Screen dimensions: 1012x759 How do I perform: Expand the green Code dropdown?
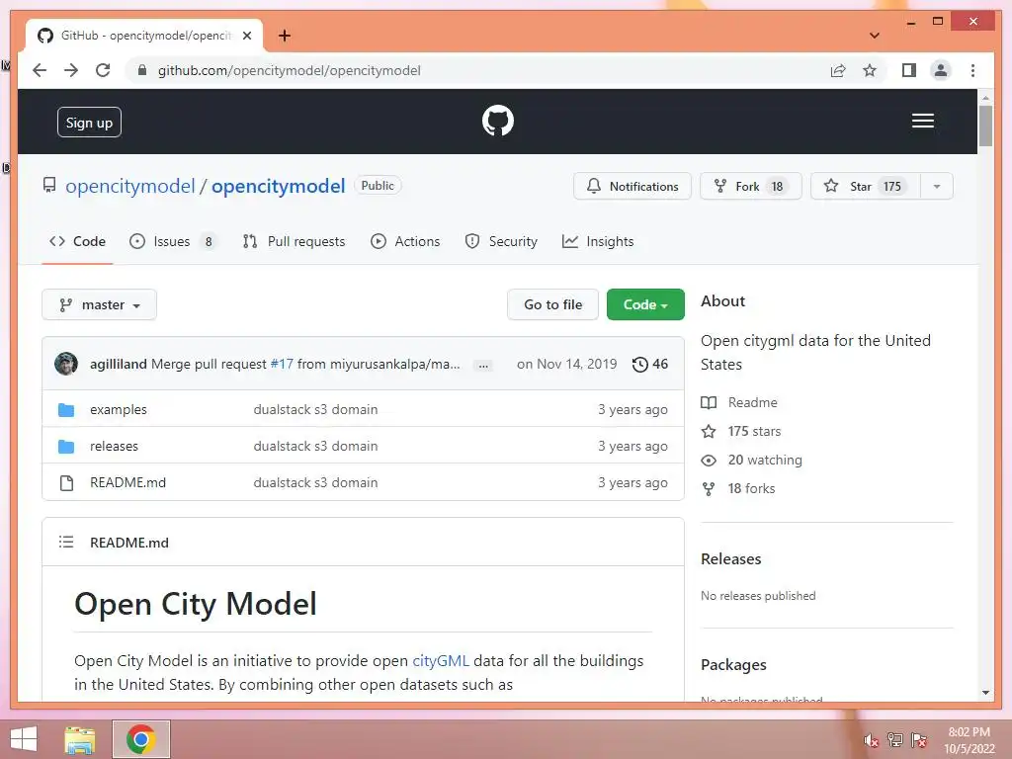pyautogui.click(x=645, y=304)
